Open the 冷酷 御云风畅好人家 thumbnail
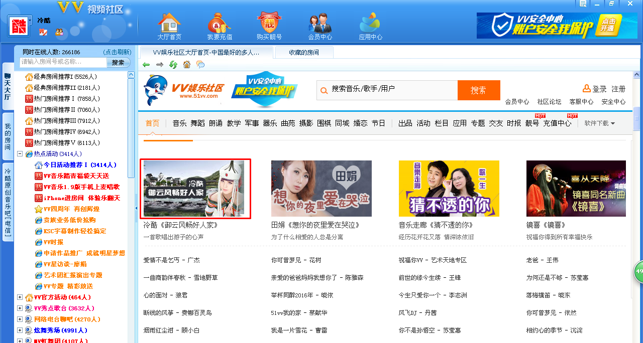Viewport: 643px width, 343px height. click(195, 189)
